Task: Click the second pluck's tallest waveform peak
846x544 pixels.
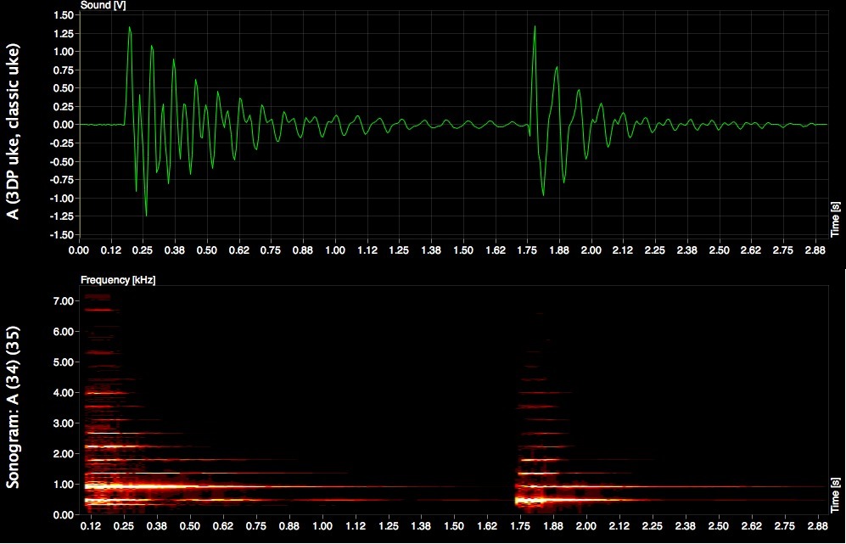Action: [x=535, y=26]
